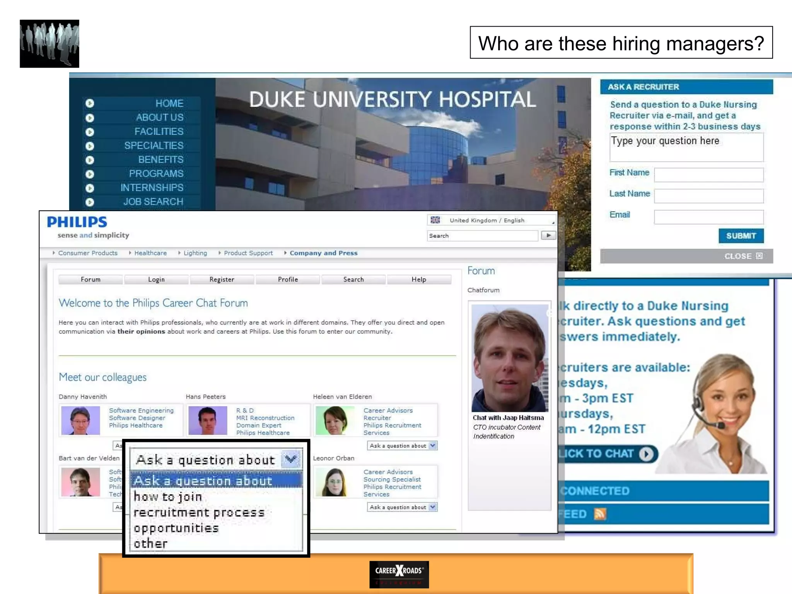Image resolution: width=792 pixels, height=594 pixels.
Task: Click the SUBMIT button
Action: [x=741, y=236]
